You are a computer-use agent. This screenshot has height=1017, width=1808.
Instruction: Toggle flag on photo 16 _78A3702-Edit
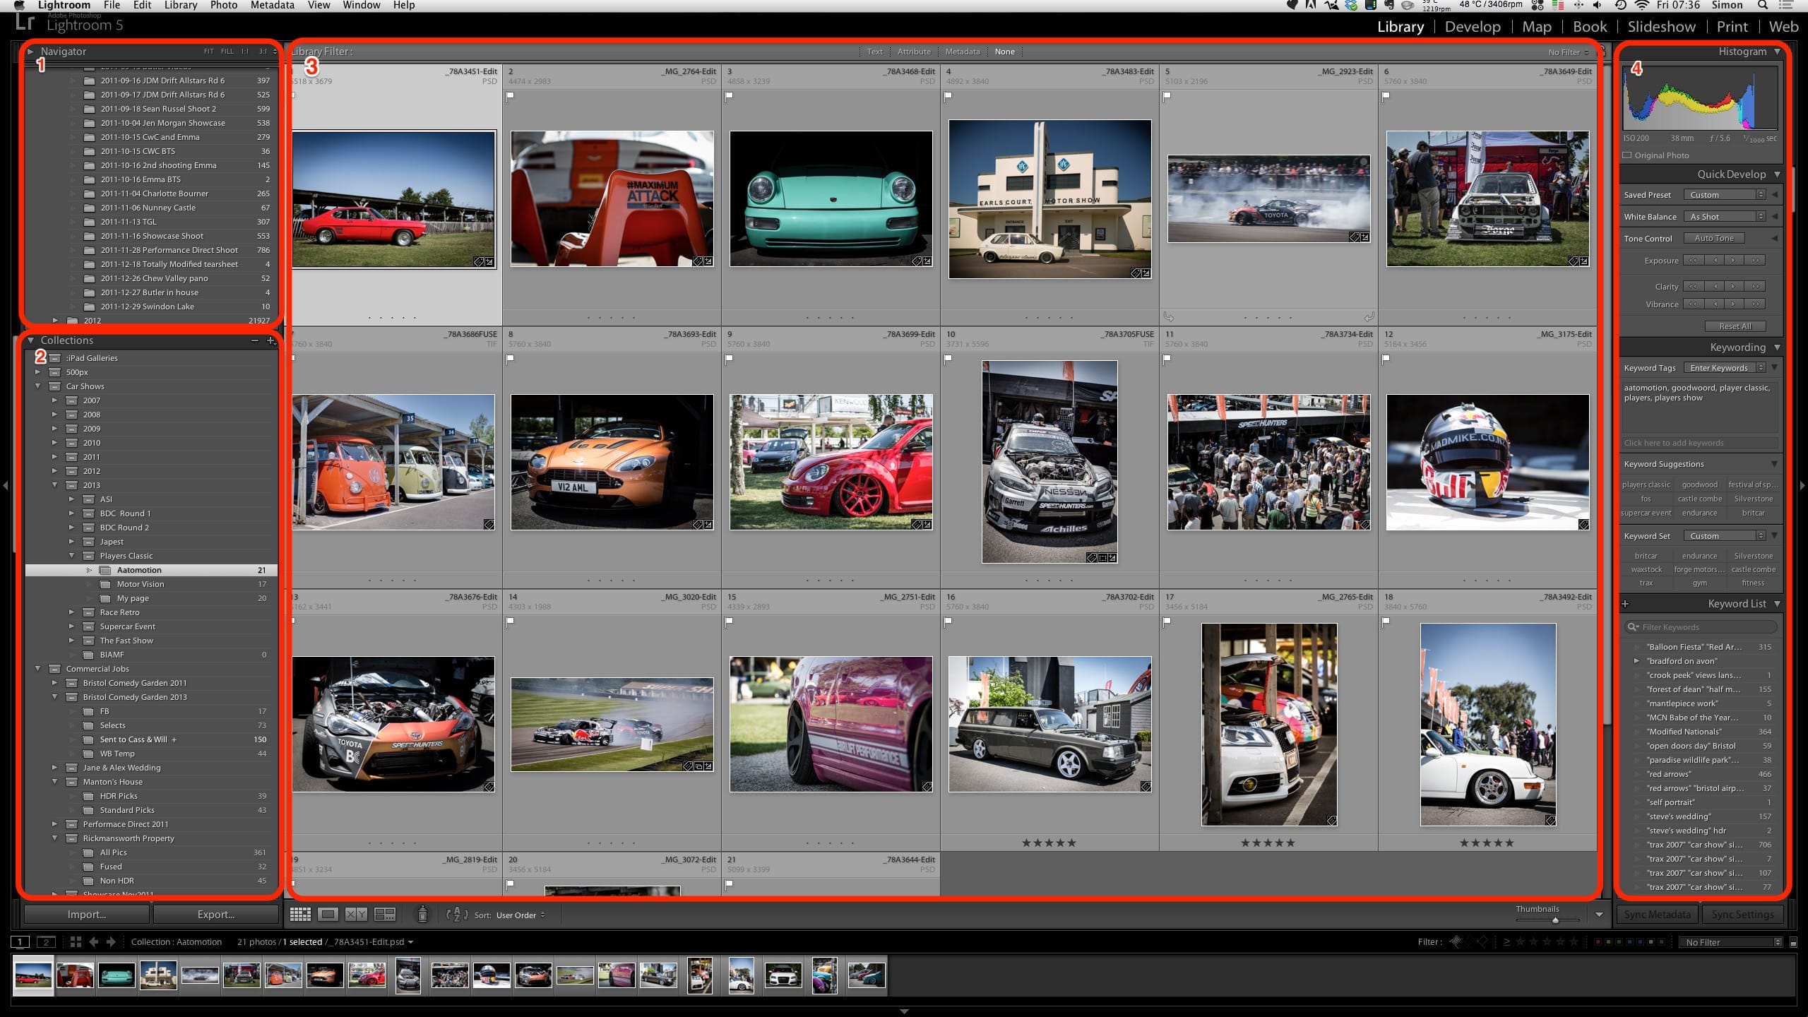pyautogui.click(x=948, y=621)
